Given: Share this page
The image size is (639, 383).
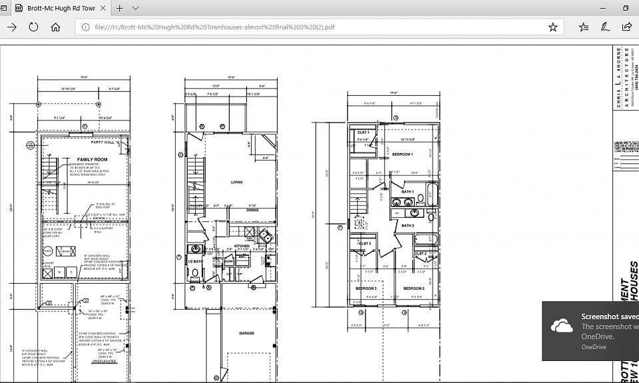Looking at the screenshot, I should pos(626,27).
